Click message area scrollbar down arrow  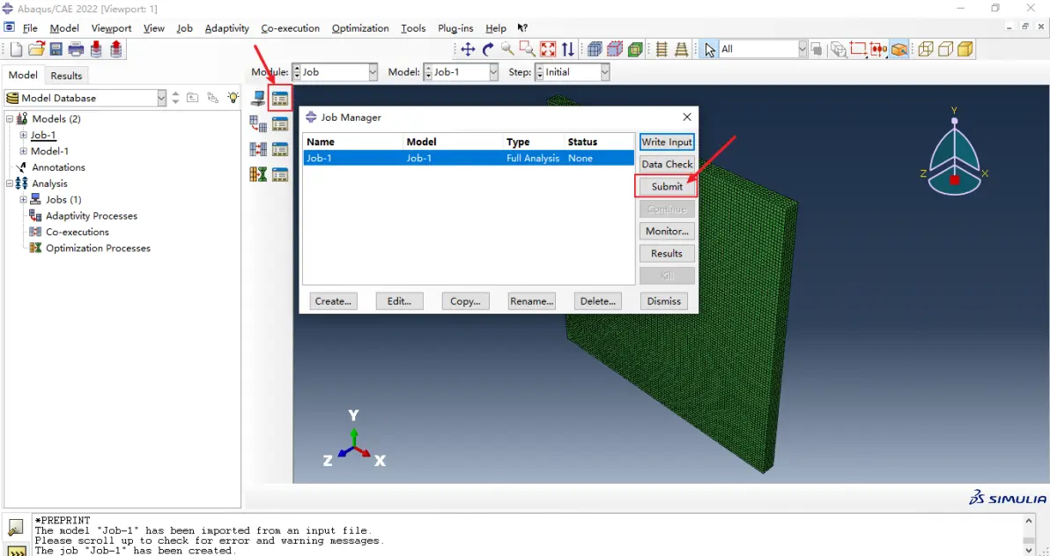pyautogui.click(x=1029, y=551)
